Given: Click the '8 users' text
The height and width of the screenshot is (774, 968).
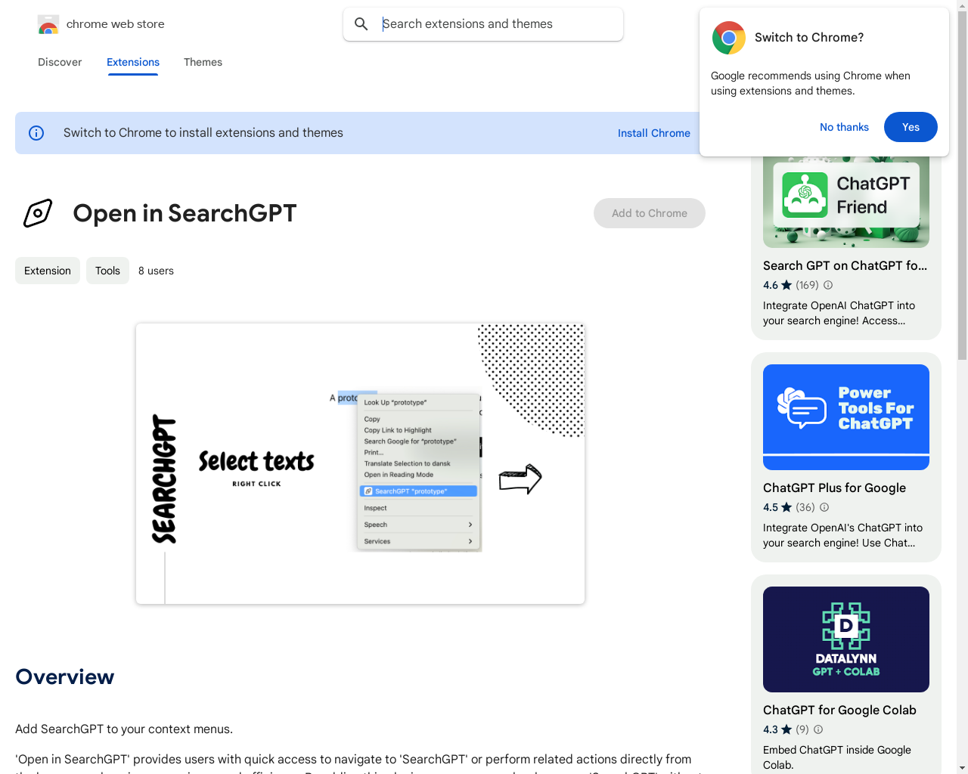Looking at the screenshot, I should click(156, 271).
